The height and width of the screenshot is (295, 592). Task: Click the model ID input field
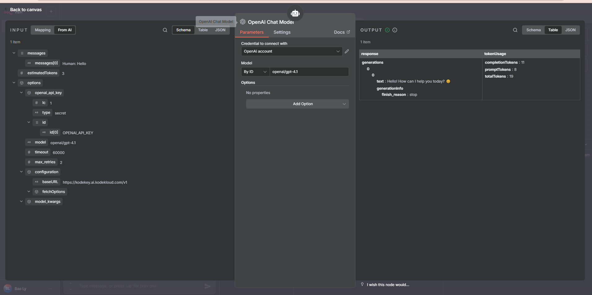[x=309, y=72]
